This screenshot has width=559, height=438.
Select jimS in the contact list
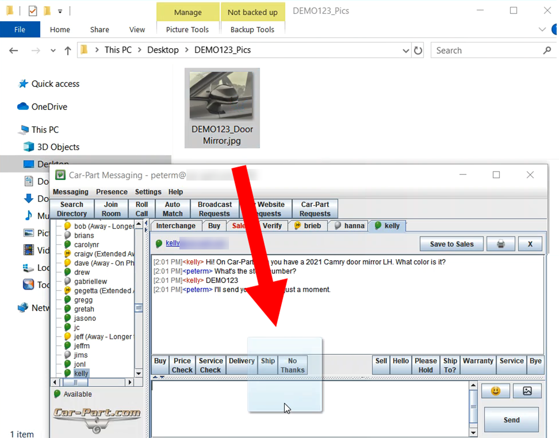(x=80, y=355)
